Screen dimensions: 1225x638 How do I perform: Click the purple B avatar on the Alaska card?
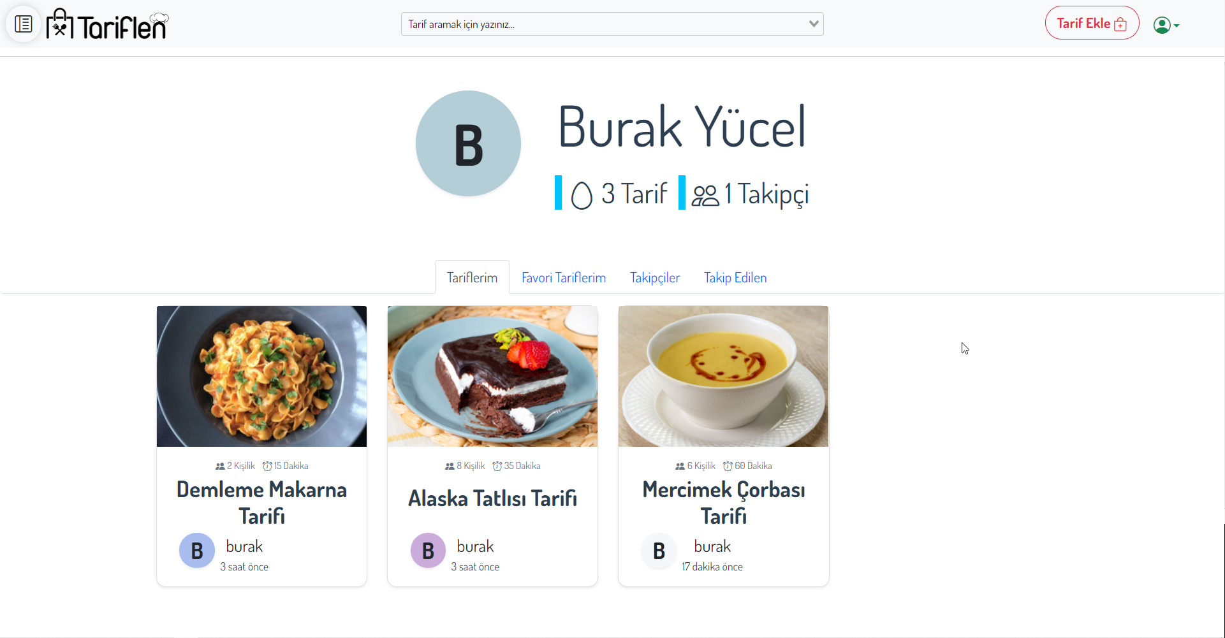[428, 551]
